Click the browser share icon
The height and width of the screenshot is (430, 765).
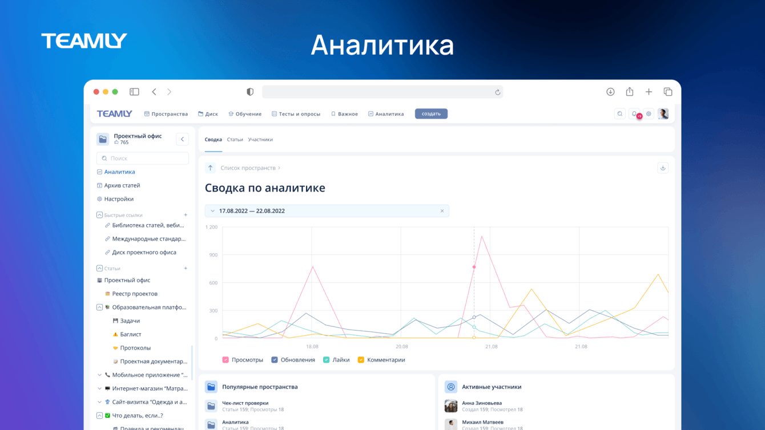630,92
